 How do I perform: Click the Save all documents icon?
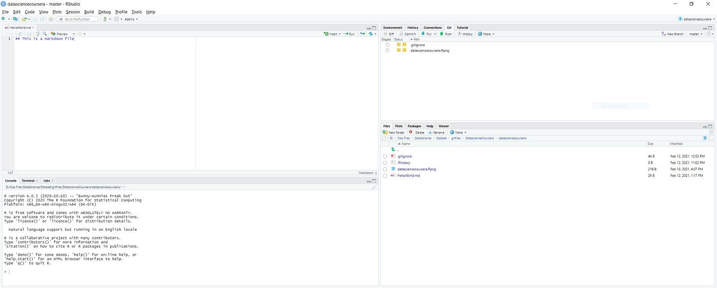click(x=42, y=19)
